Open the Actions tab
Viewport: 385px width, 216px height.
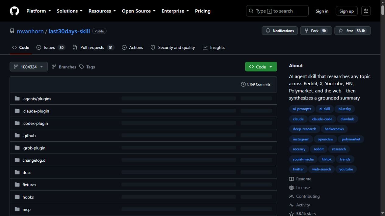(x=132, y=48)
